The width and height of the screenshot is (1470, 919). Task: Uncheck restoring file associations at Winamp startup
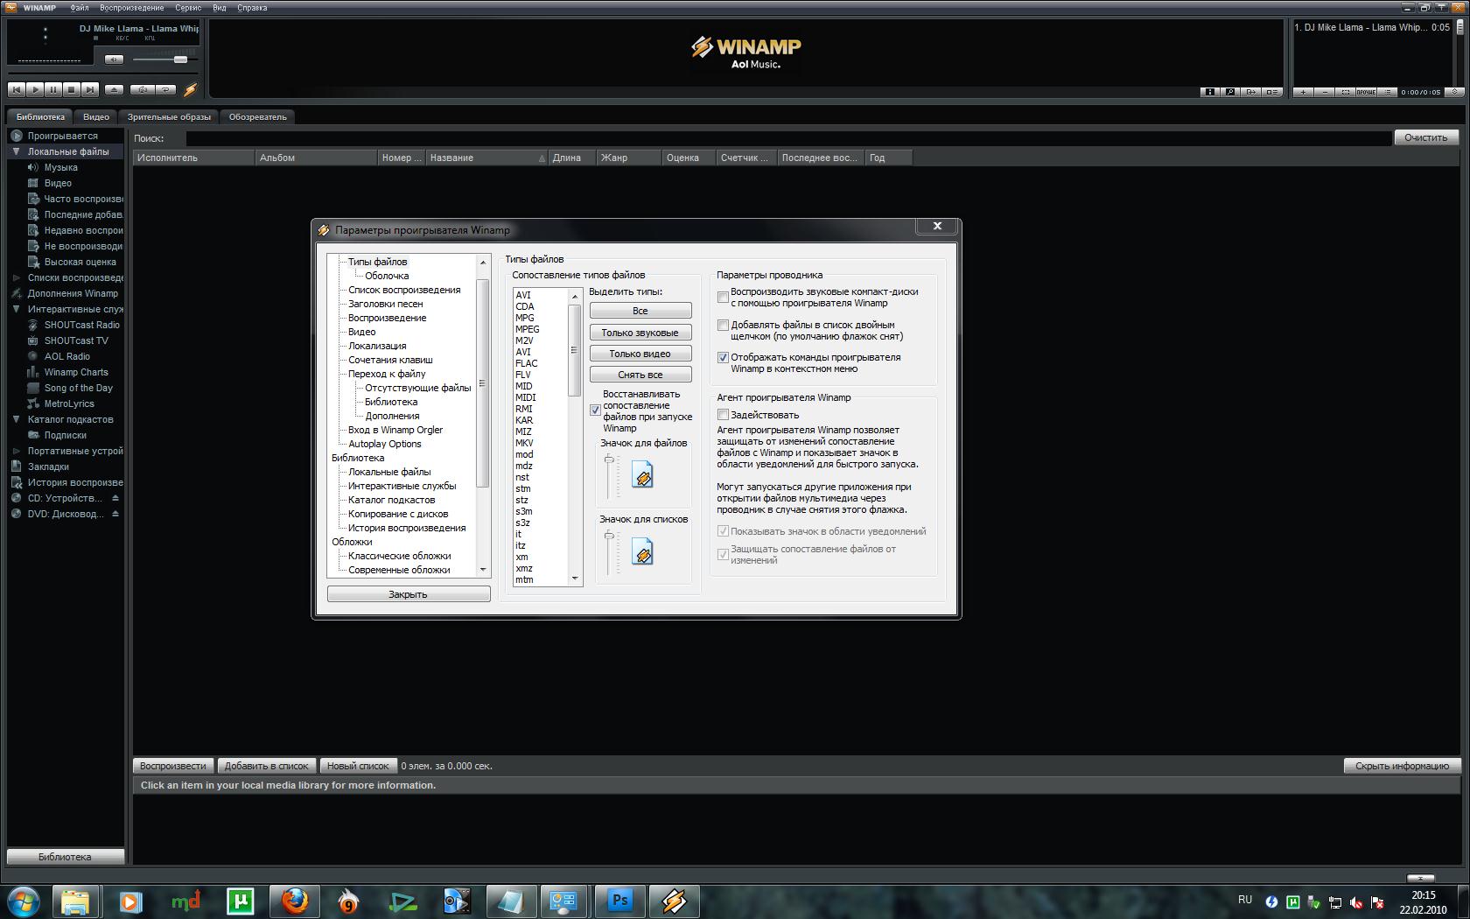(x=595, y=410)
